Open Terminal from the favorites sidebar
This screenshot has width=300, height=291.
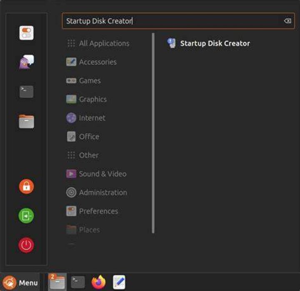(26, 91)
